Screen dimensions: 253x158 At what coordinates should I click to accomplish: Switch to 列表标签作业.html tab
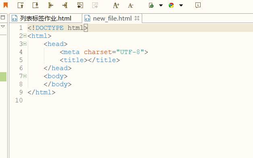click(45, 18)
